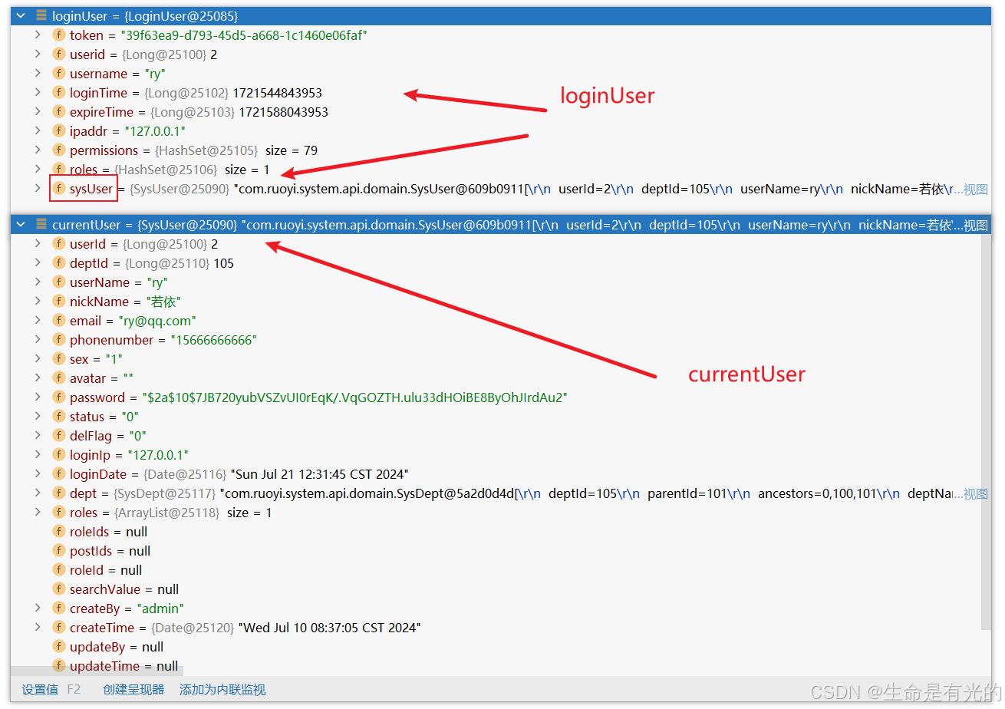Click field icon beside postIds
1005x709 pixels.
click(x=59, y=550)
